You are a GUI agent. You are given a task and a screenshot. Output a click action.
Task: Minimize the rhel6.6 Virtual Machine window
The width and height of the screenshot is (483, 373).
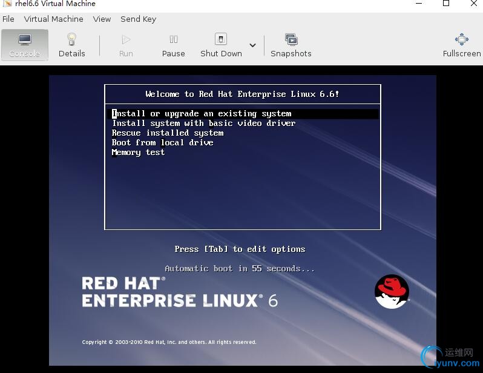(x=419, y=4)
